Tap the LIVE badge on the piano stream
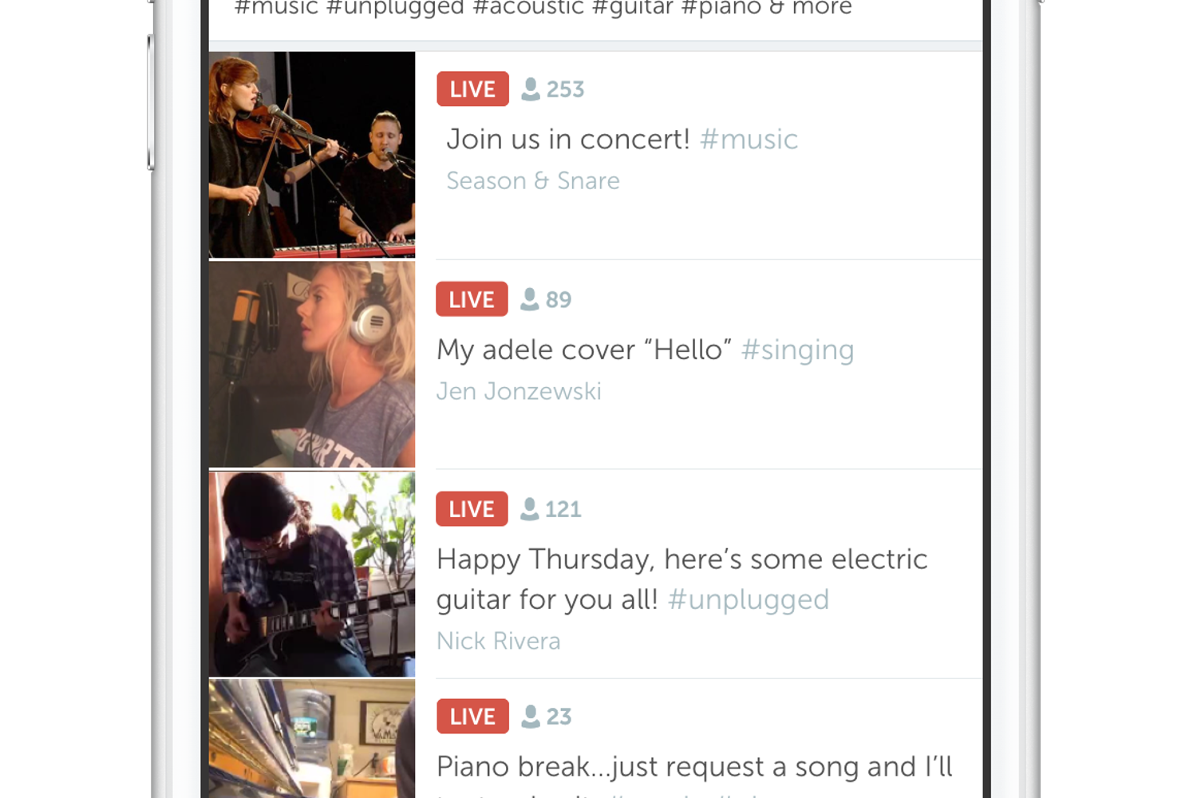Screen dimensions: 1197x798 pyautogui.click(x=472, y=716)
